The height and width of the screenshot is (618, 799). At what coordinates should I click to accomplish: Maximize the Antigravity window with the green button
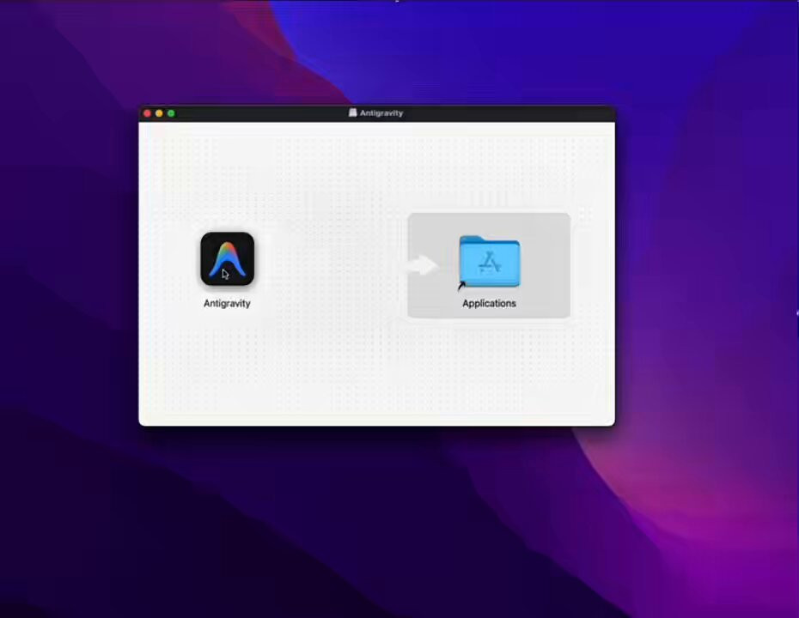click(171, 113)
